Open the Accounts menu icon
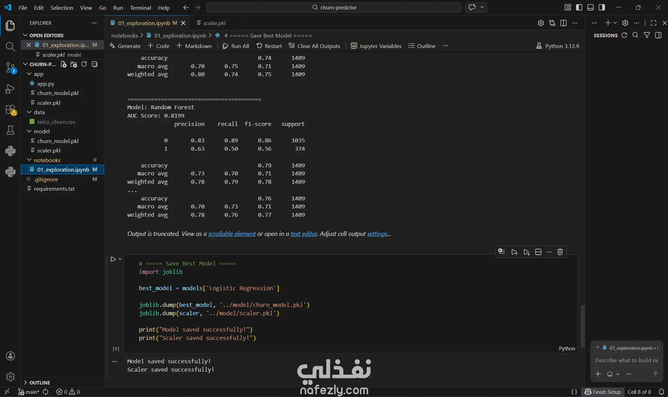Image resolution: width=668 pixels, height=397 pixels. coord(10,356)
